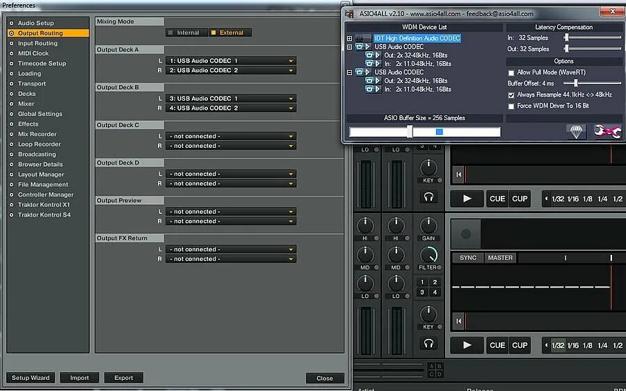Click skip-to-start icon on lower Traktor deck

pos(459,322)
